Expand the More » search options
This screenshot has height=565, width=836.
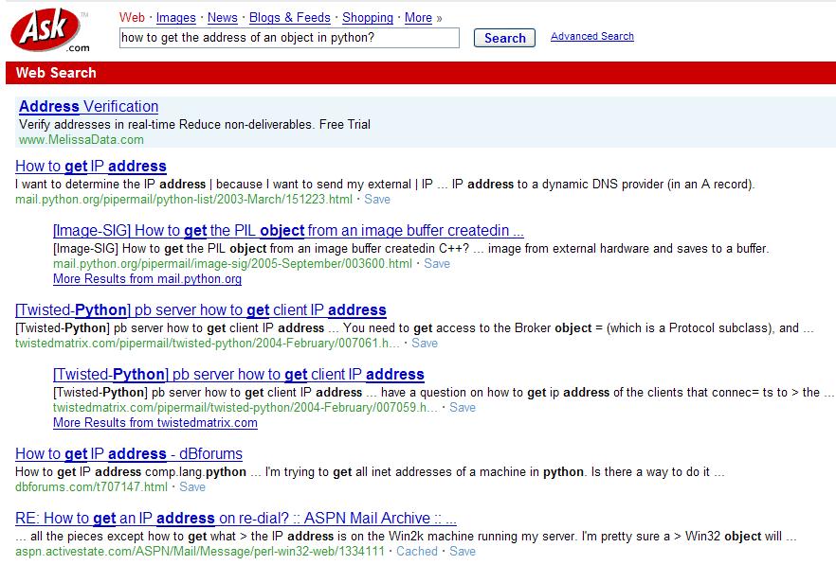pos(423,17)
